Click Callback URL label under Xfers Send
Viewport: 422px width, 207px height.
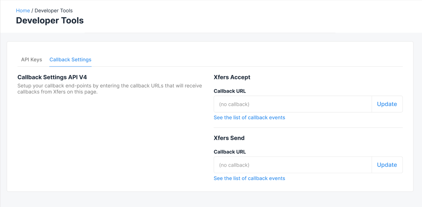(x=230, y=151)
